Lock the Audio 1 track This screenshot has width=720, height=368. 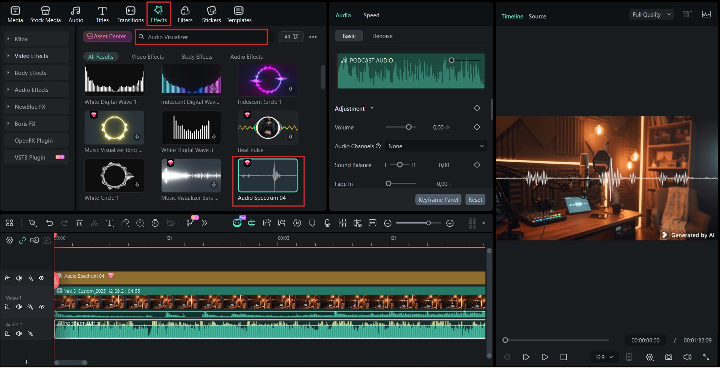click(x=7, y=333)
